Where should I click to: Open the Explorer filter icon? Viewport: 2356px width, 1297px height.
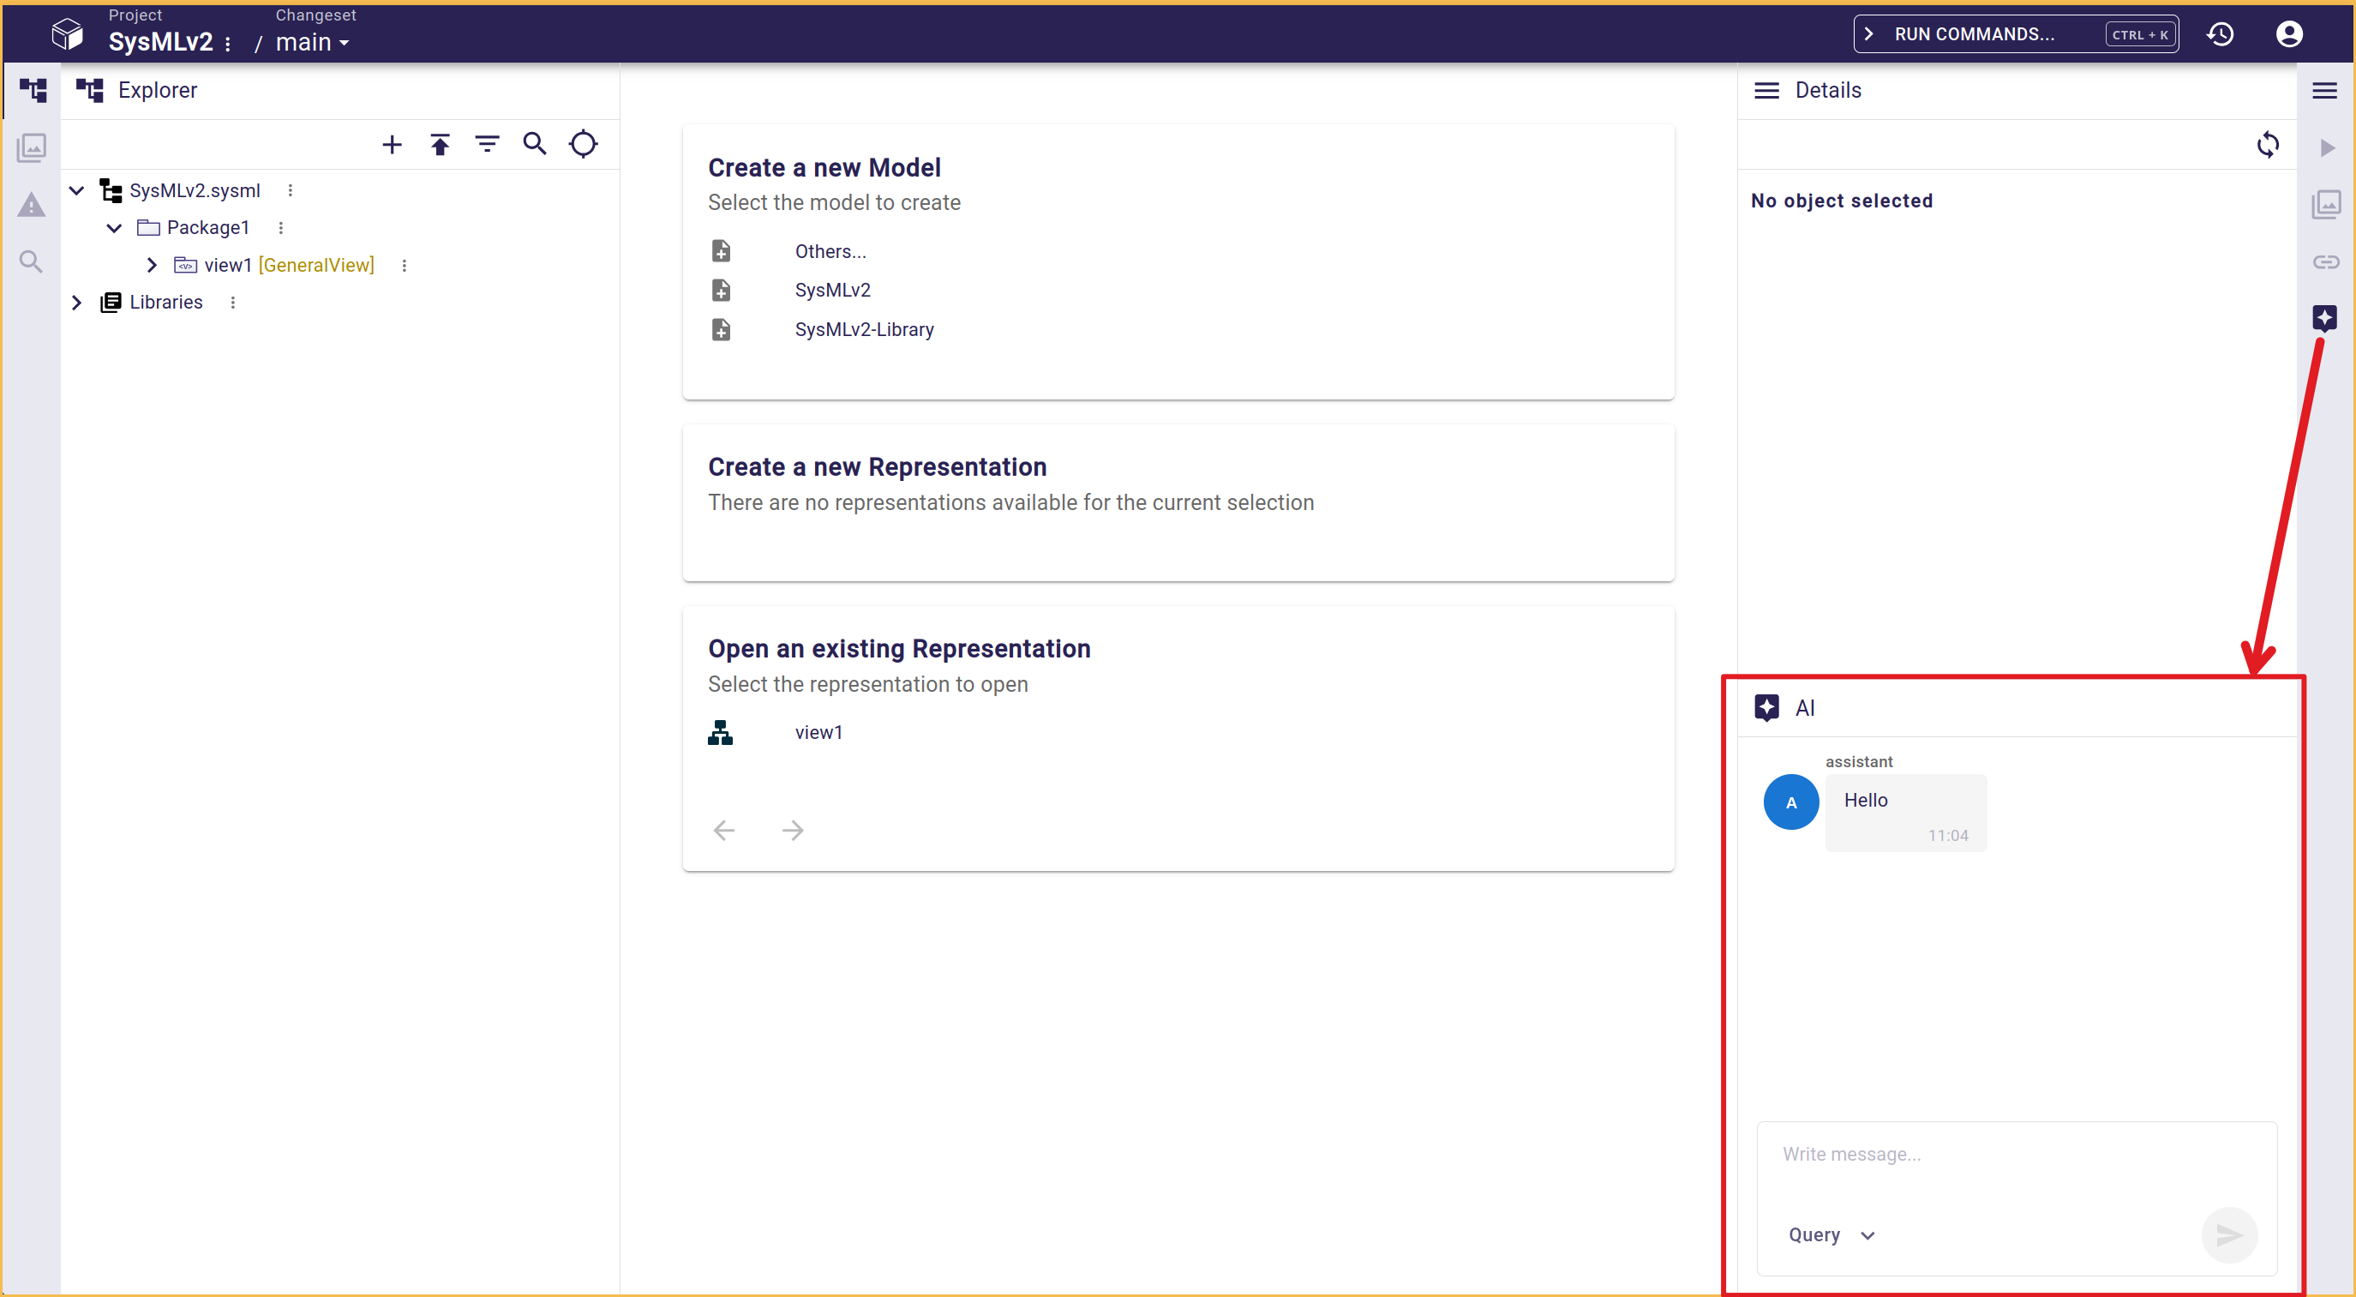tap(488, 145)
